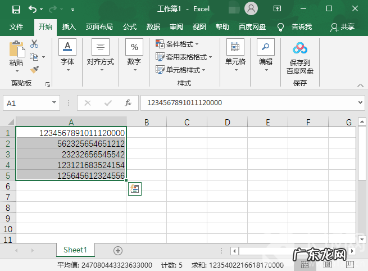Open the 对齐方式 alignment group button
The height and width of the screenshot is (271, 368).
point(101,55)
